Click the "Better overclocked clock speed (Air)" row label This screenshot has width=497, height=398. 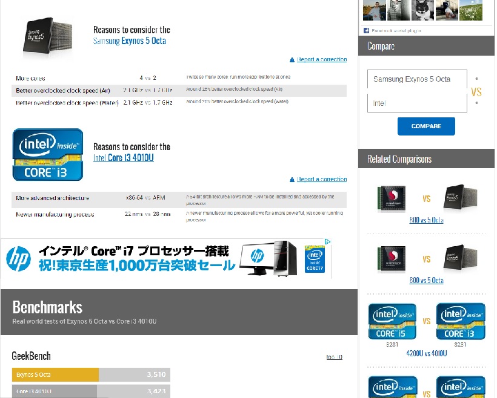(x=63, y=91)
